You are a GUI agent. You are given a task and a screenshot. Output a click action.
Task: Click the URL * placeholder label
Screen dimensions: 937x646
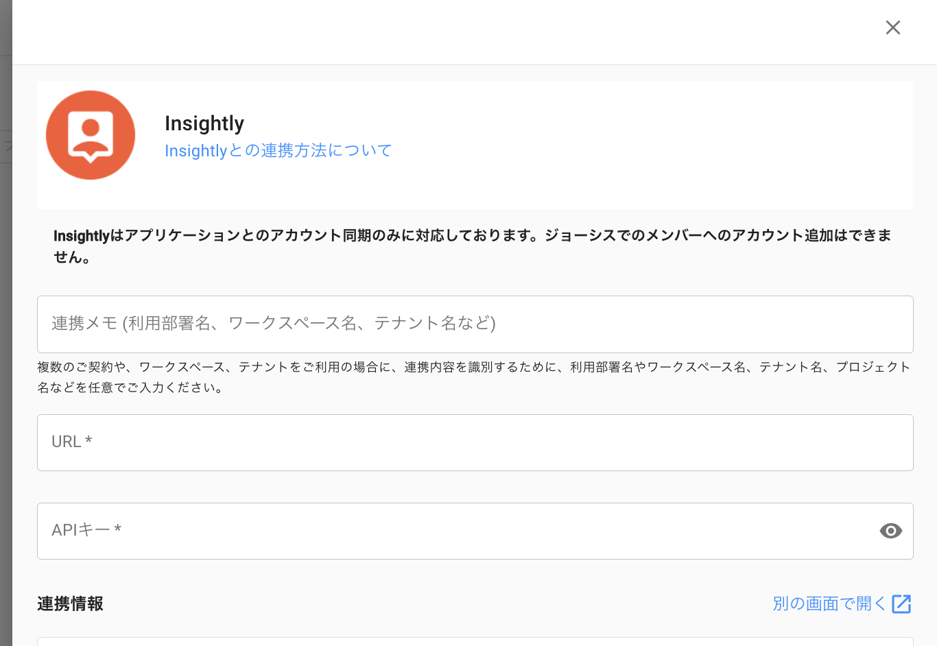(71, 442)
